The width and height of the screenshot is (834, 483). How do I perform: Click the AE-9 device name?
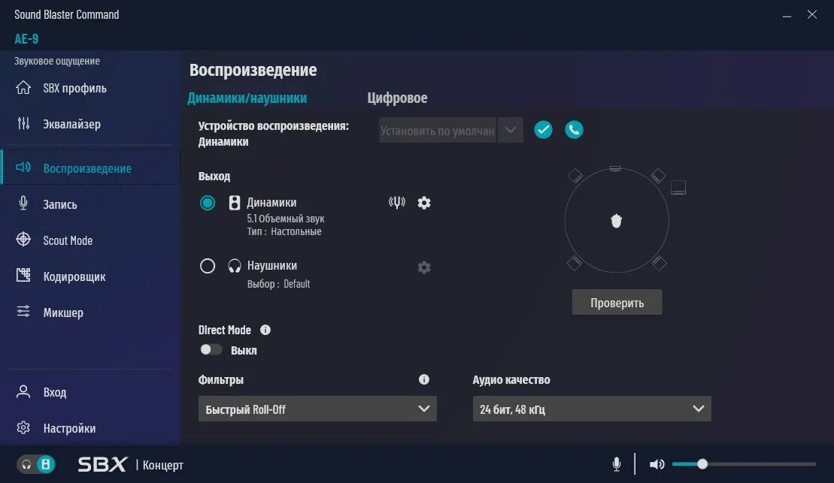pyautogui.click(x=26, y=39)
